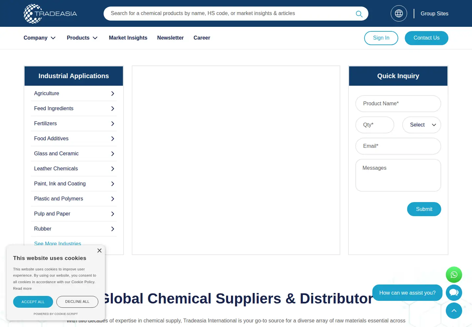Click Powered by Cookie-Script link
Image resolution: width=472 pixels, height=327 pixels.
click(56, 314)
